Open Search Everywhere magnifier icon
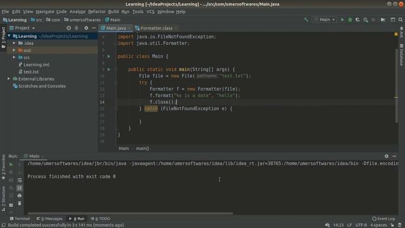 [x=401, y=20]
